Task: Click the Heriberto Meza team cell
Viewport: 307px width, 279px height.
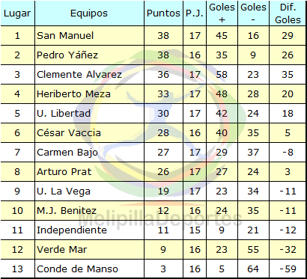Action: [x=89, y=94]
